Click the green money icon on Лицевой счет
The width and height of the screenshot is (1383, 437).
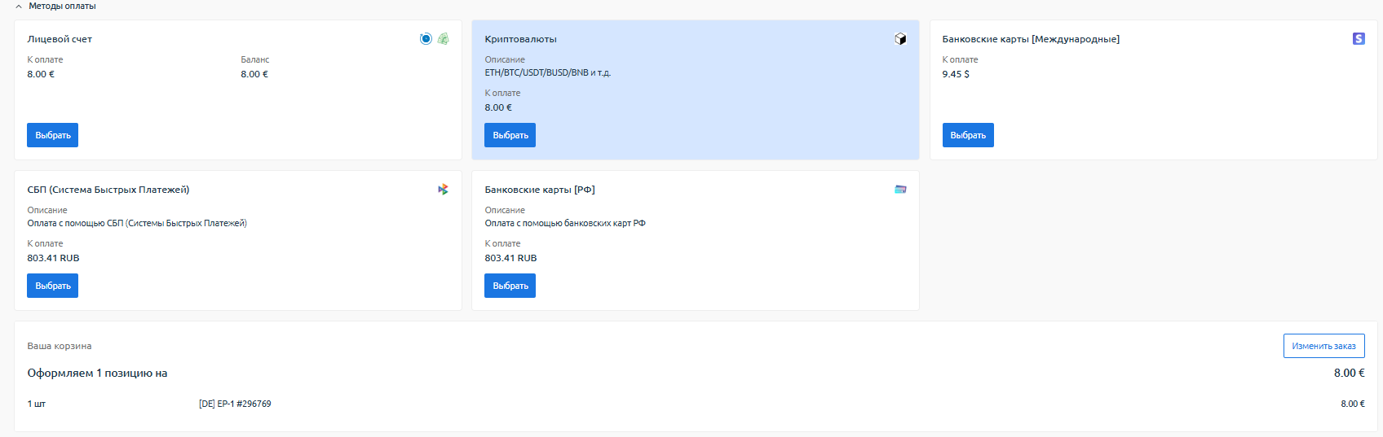[x=444, y=39]
